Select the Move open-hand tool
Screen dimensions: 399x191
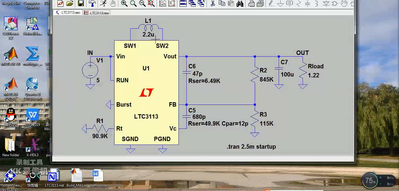pos(344,4)
